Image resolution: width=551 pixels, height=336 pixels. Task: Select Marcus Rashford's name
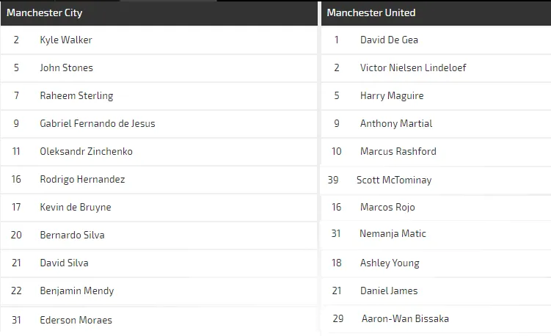point(398,151)
